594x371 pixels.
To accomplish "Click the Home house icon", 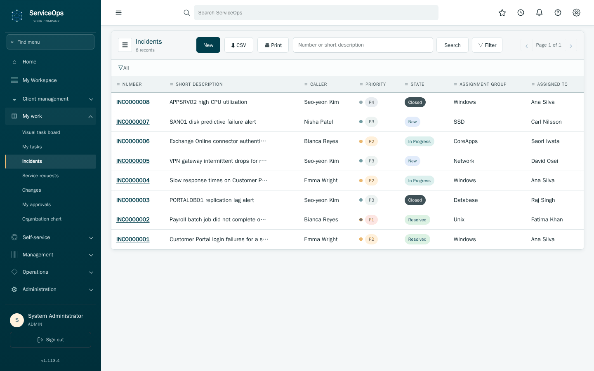I will pyautogui.click(x=14, y=62).
